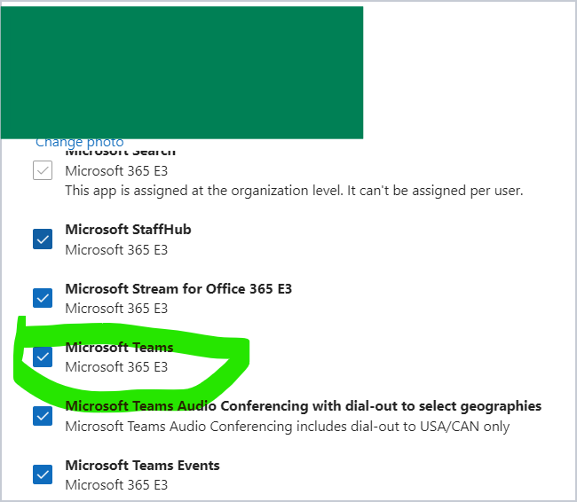577x502 pixels.
Task: Select Microsoft 365 E3 text under StaffHub
Action: [116, 250]
